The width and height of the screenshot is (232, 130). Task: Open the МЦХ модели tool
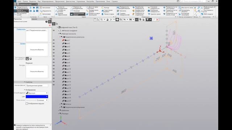coord(207,14)
